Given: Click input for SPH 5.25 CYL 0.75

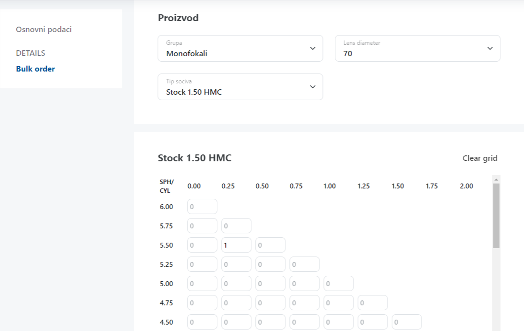Looking at the screenshot, I should coord(304,264).
